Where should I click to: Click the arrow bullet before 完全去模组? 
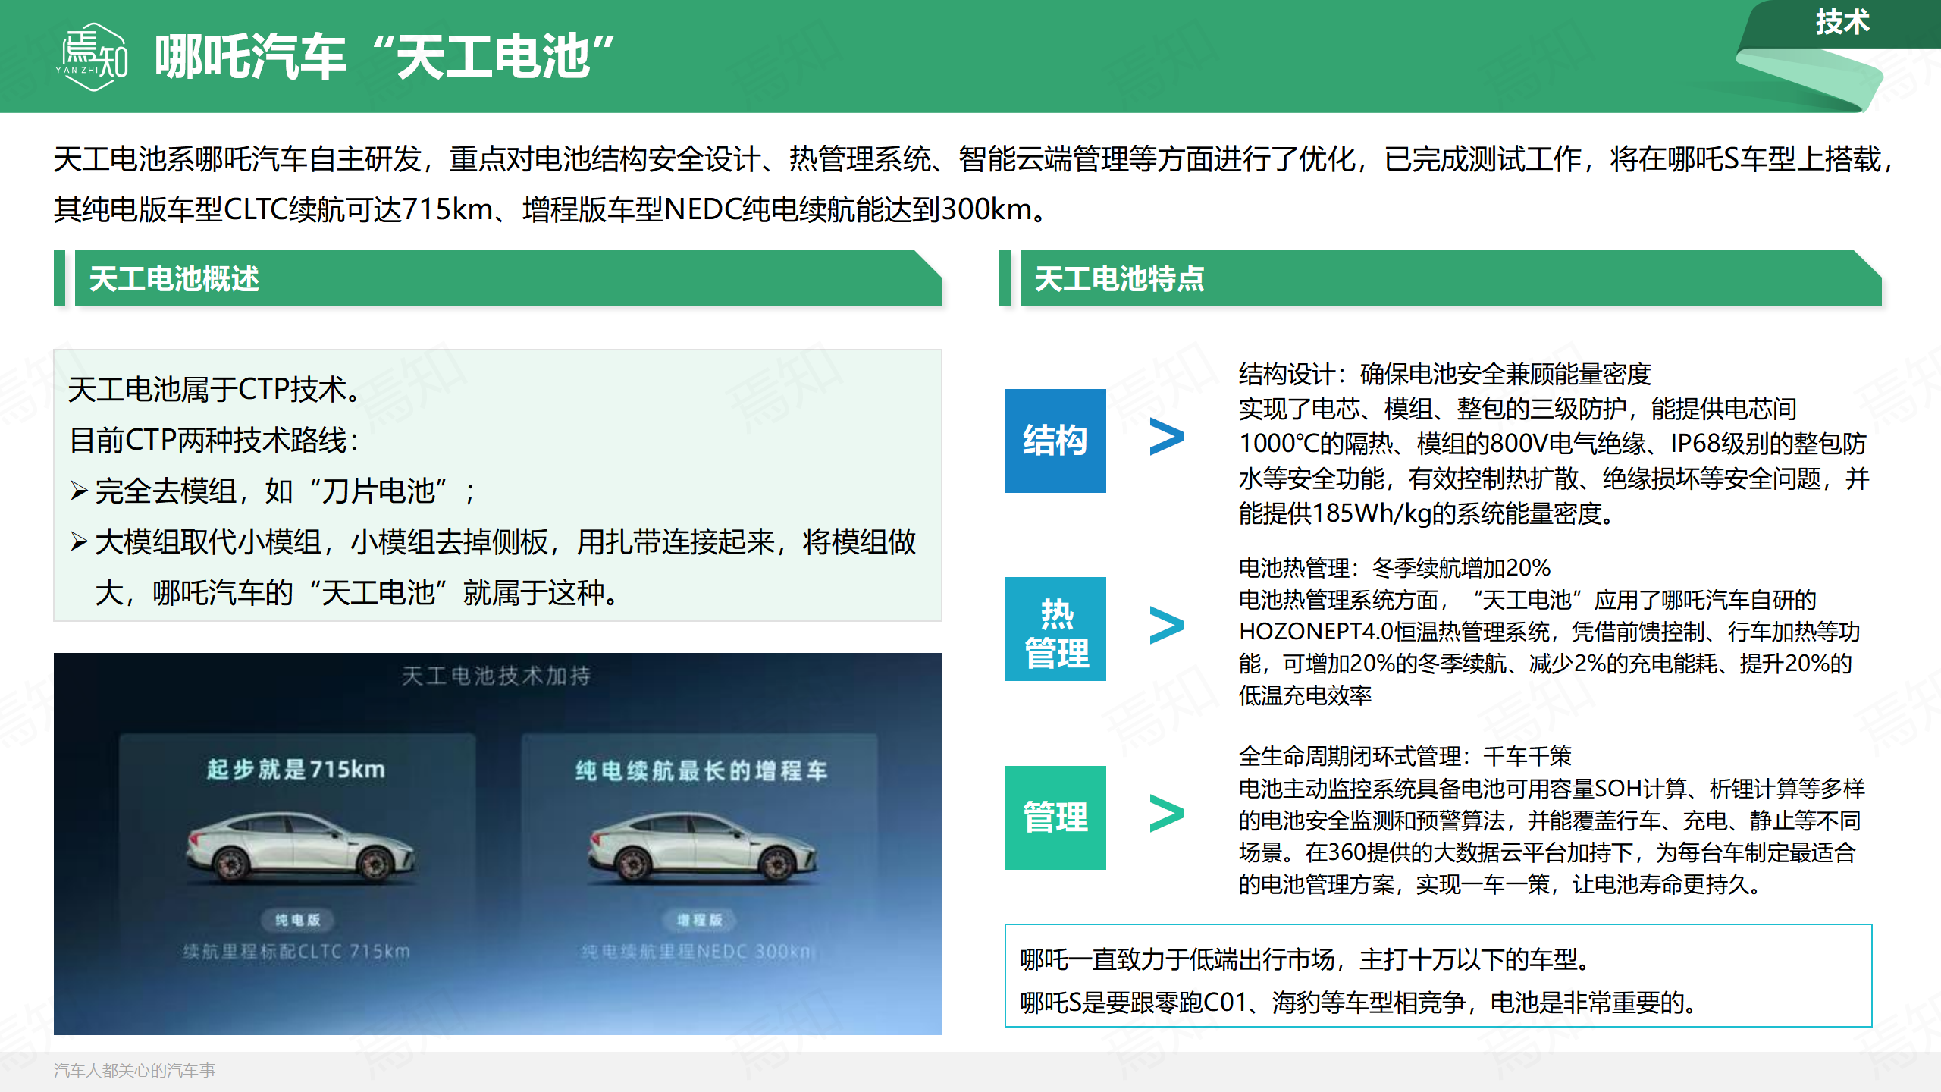click(x=79, y=491)
